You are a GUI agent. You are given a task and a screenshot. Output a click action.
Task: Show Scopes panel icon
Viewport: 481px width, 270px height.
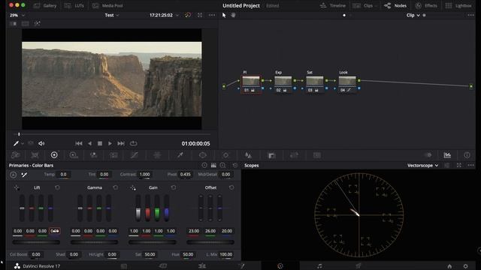point(447,155)
